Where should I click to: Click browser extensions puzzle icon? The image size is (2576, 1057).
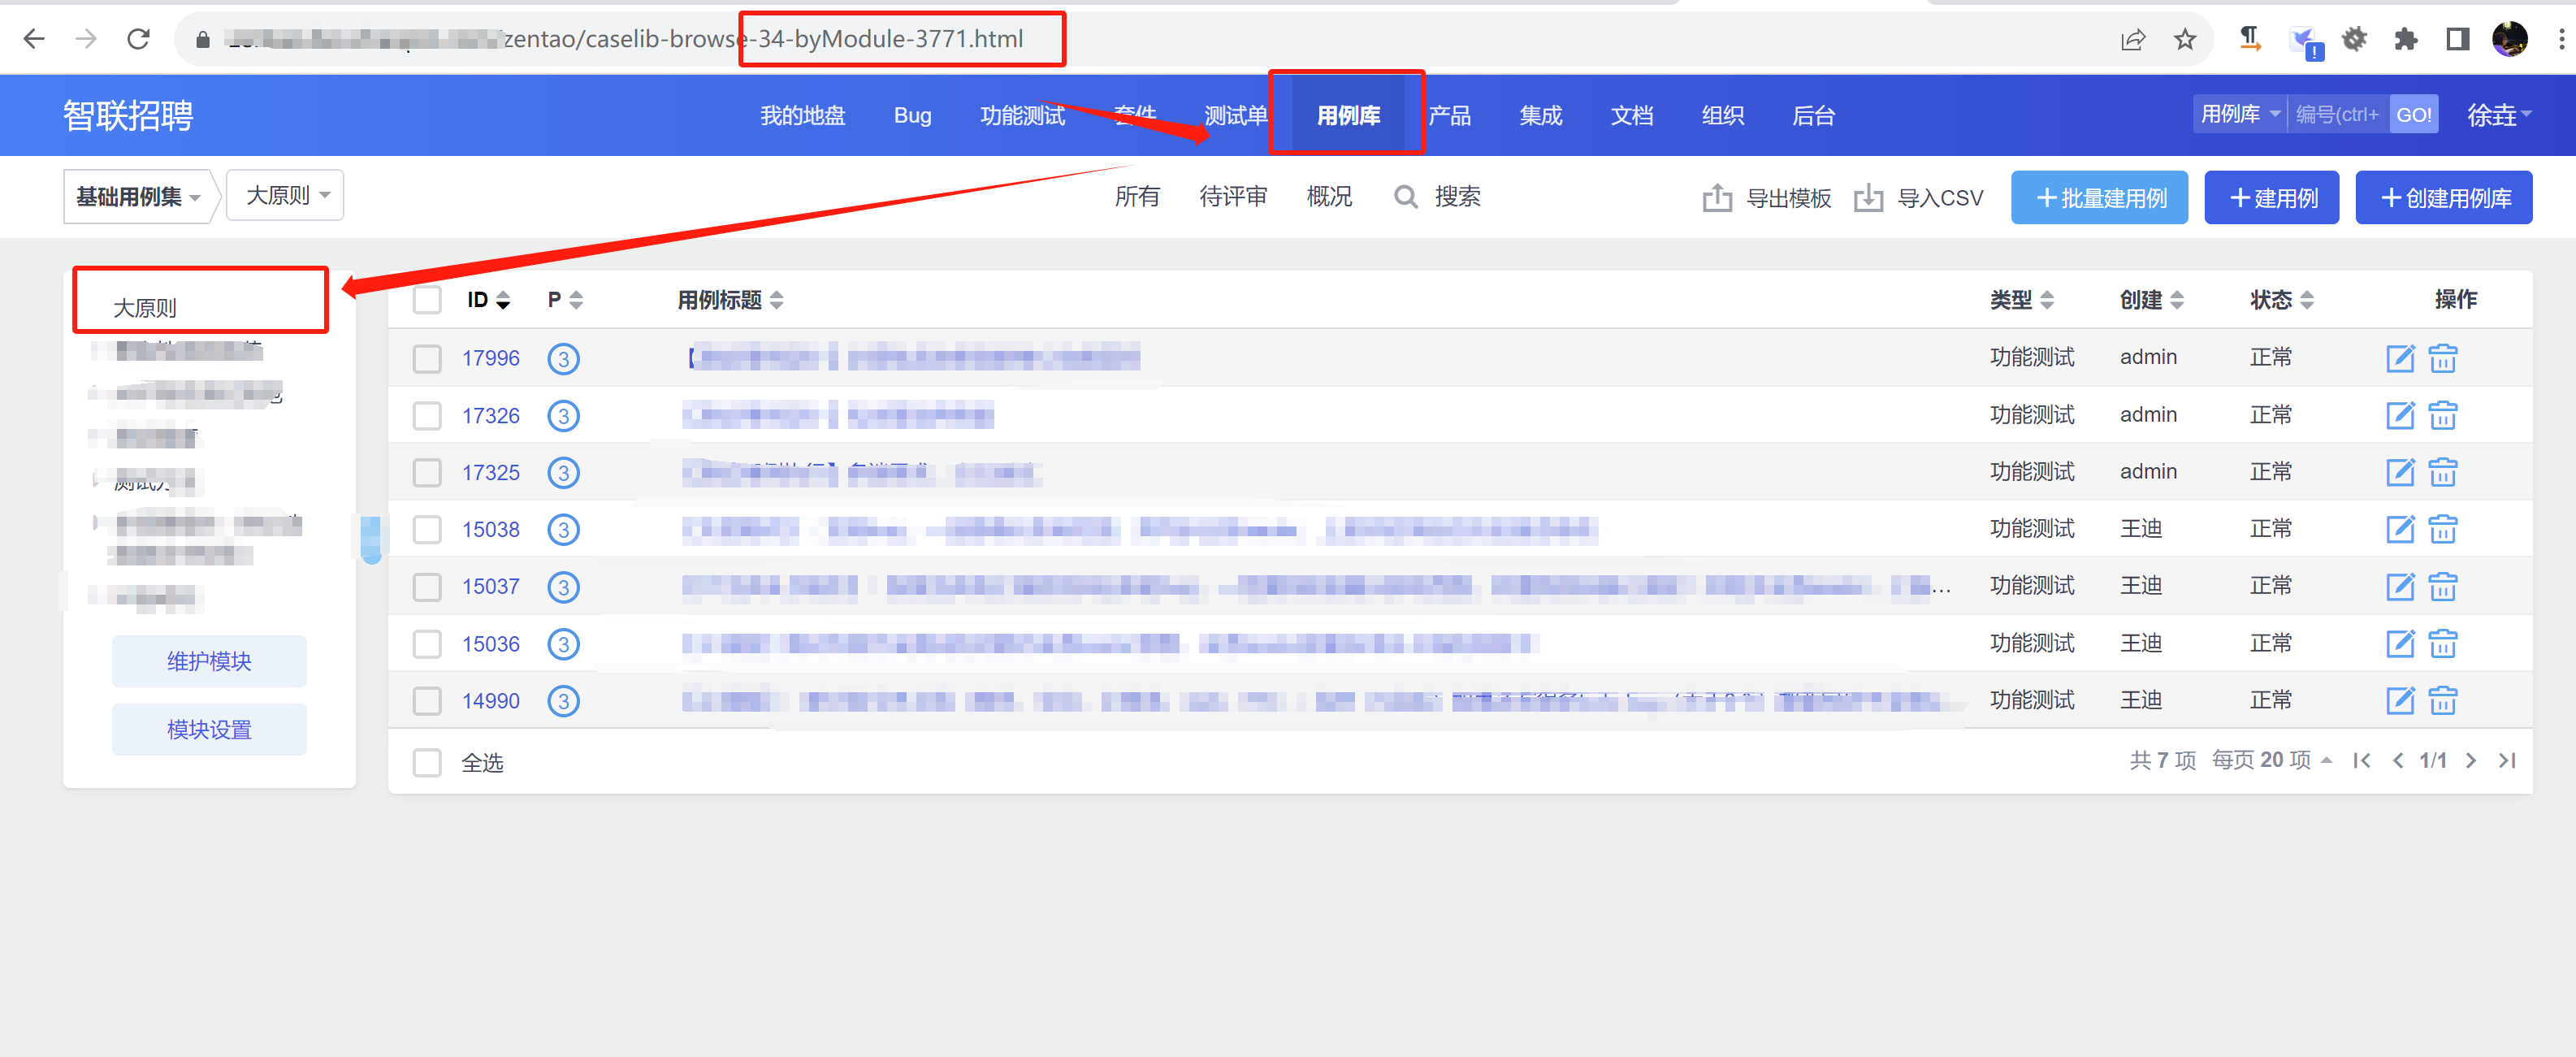tap(2405, 39)
